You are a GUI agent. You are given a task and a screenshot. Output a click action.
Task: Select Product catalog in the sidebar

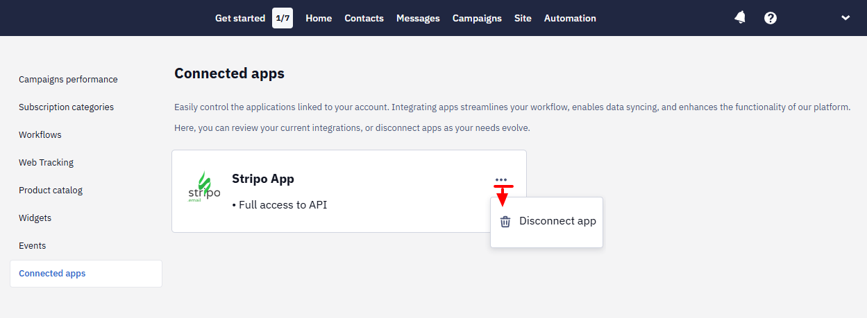51,191
